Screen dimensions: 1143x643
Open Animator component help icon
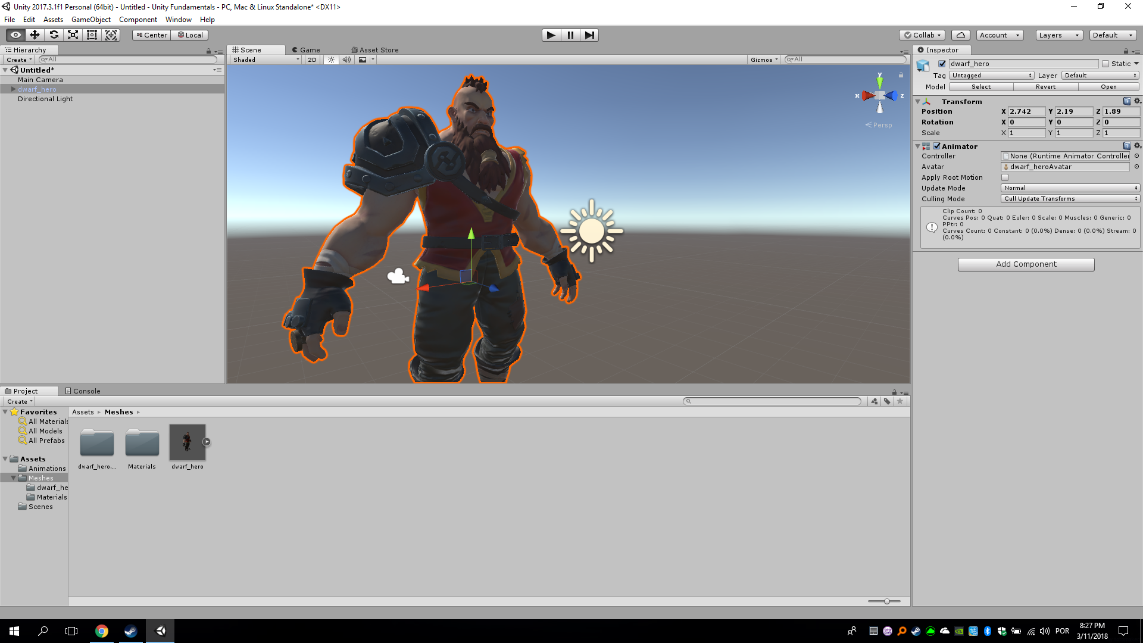point(1127,146)
